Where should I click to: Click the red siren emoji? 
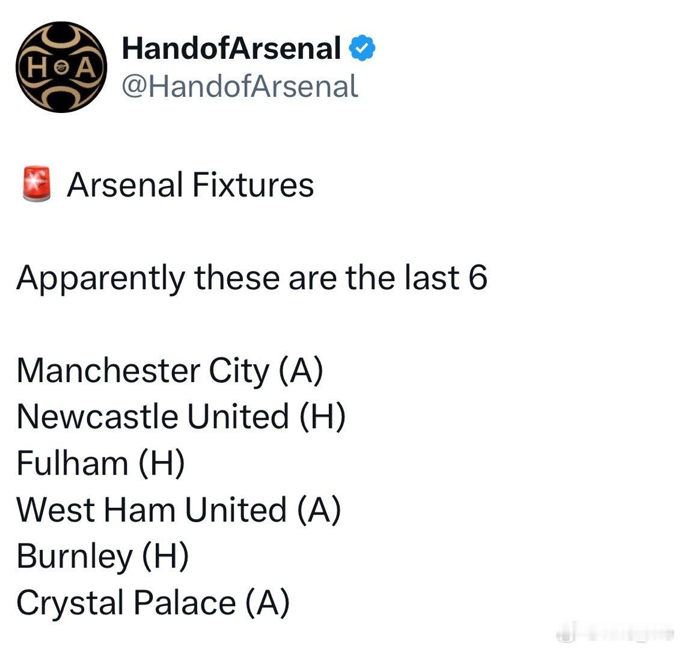(37, 184)
